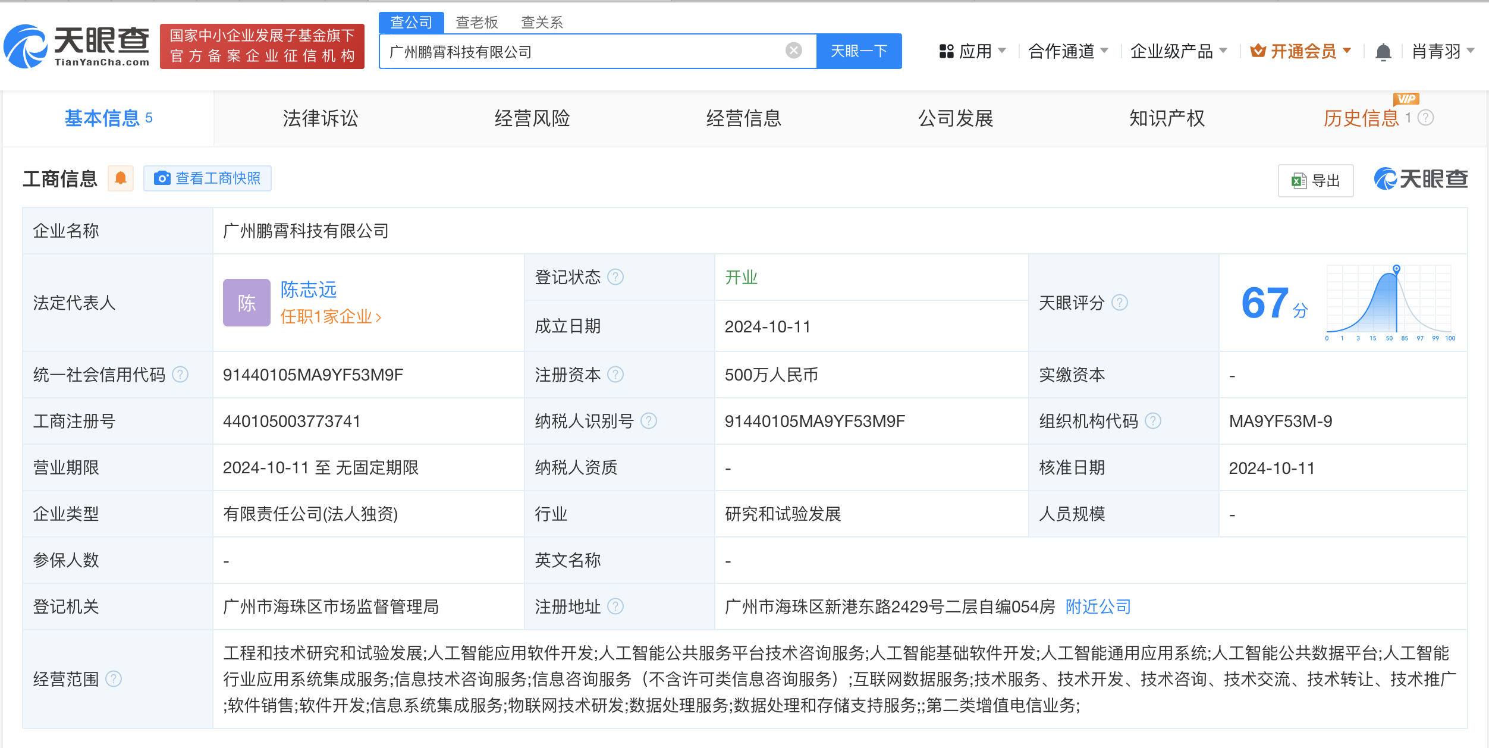Open the 肖青羽 user account dropdown

click(x=1443, y=52)
